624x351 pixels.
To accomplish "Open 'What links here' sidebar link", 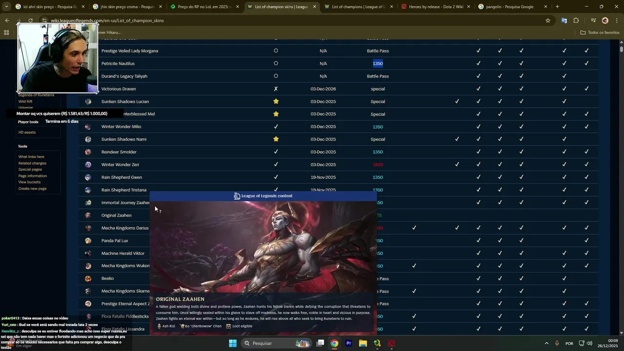I will [x=31, y=157].
